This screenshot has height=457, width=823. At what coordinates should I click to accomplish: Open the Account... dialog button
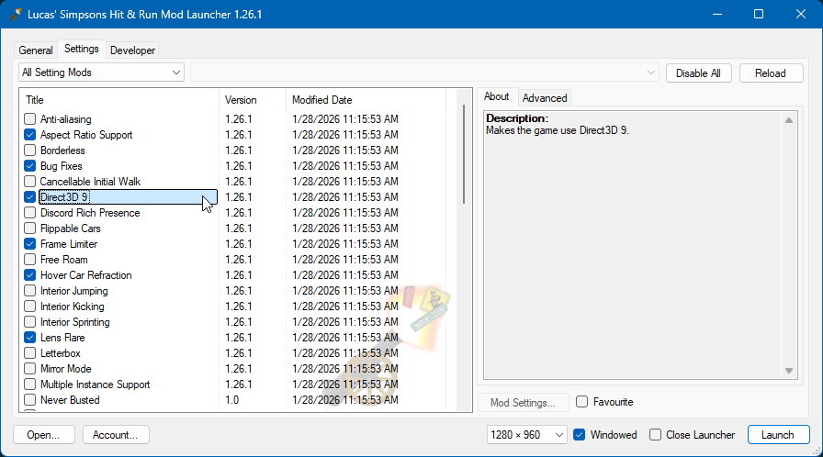[116, 435]
